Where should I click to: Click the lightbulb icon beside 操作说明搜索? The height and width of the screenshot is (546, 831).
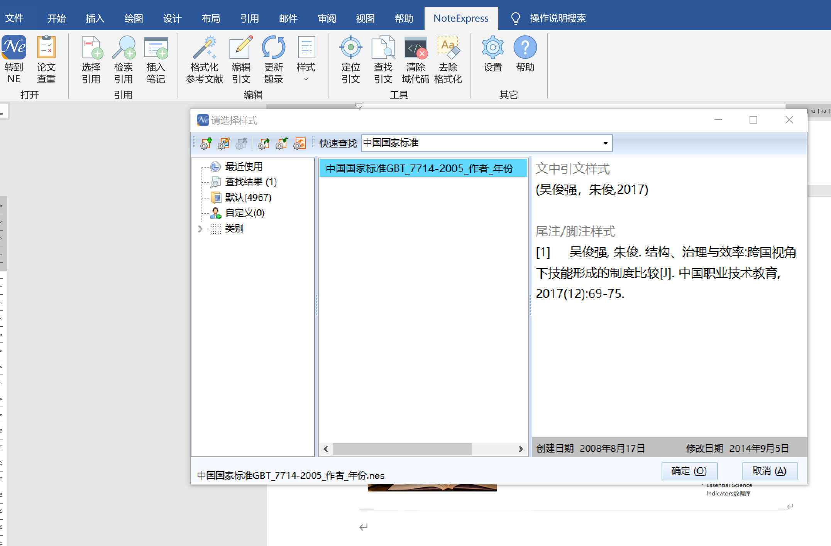click(515, 18)
